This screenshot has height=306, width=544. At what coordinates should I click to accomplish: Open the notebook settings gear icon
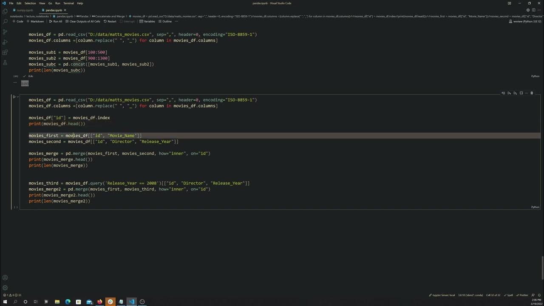tap(528, 10)
